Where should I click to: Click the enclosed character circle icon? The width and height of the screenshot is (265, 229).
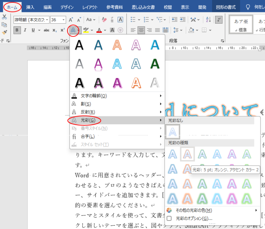tap(120, 30)
